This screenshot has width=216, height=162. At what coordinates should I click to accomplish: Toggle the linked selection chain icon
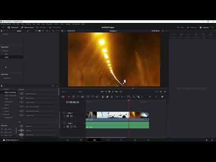[108, 97]
